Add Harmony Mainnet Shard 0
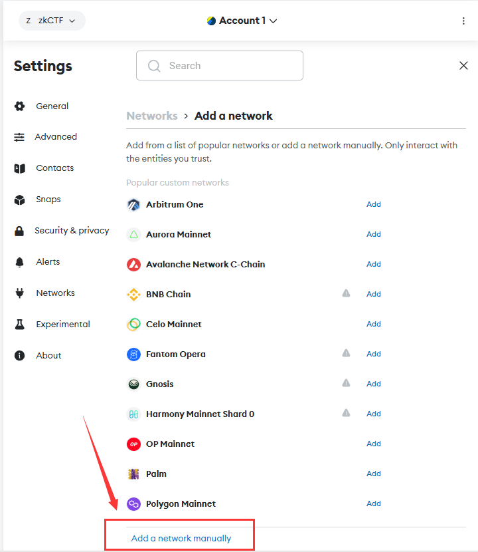This screenshot has width=478, height=552. pos(374,414)
